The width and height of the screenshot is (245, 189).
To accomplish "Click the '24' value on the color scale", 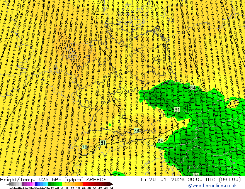I will click(83, 188).
